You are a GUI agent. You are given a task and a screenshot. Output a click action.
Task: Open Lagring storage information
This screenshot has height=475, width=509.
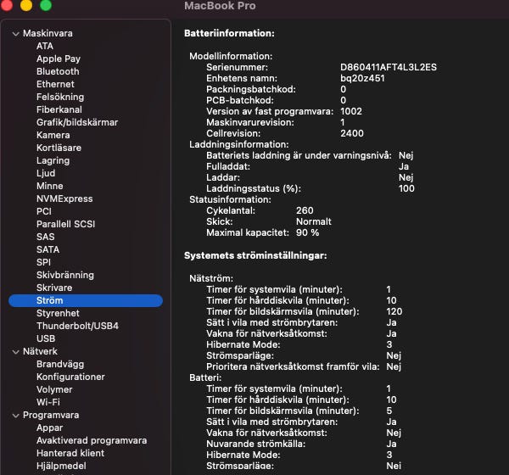pyautogui.click(x=53, y=160)
